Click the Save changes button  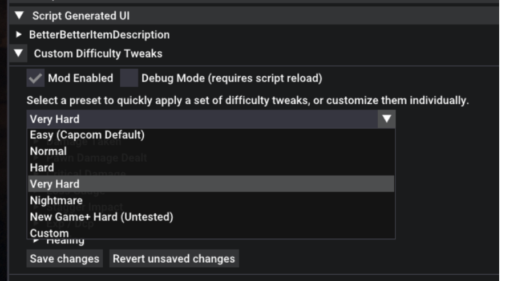(x=64, y=259)
